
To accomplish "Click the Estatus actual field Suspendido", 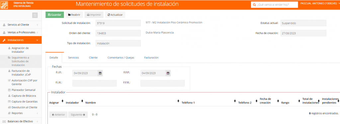I will point(303,23).
